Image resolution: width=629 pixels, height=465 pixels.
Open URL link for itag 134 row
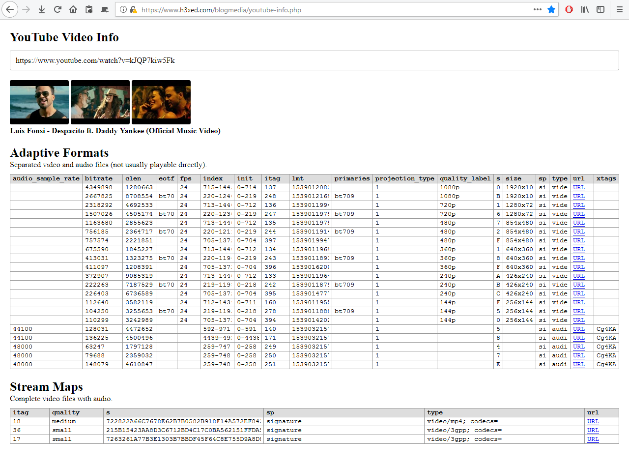[579, 249]
